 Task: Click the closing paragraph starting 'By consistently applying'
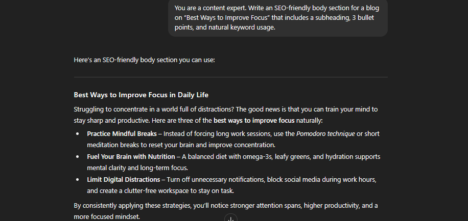(x=226, y=211)
